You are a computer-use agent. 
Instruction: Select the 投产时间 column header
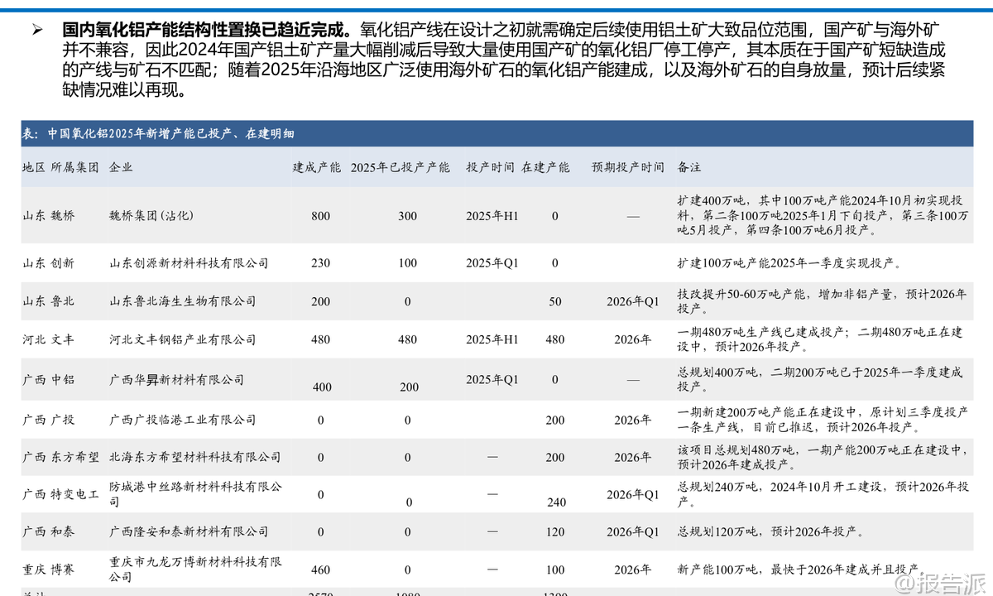[x=490, y=167]
